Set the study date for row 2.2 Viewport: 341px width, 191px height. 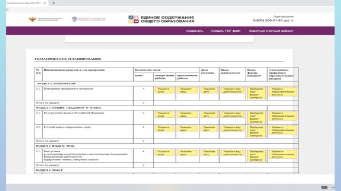(209, 128)
